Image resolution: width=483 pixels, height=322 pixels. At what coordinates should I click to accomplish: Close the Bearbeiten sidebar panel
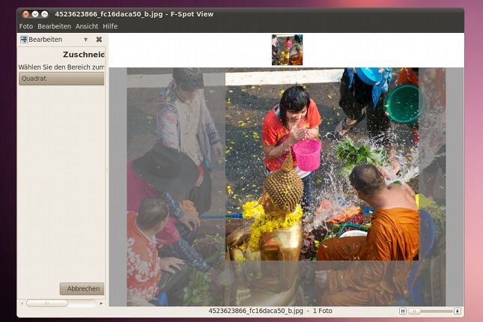(99, 40)
